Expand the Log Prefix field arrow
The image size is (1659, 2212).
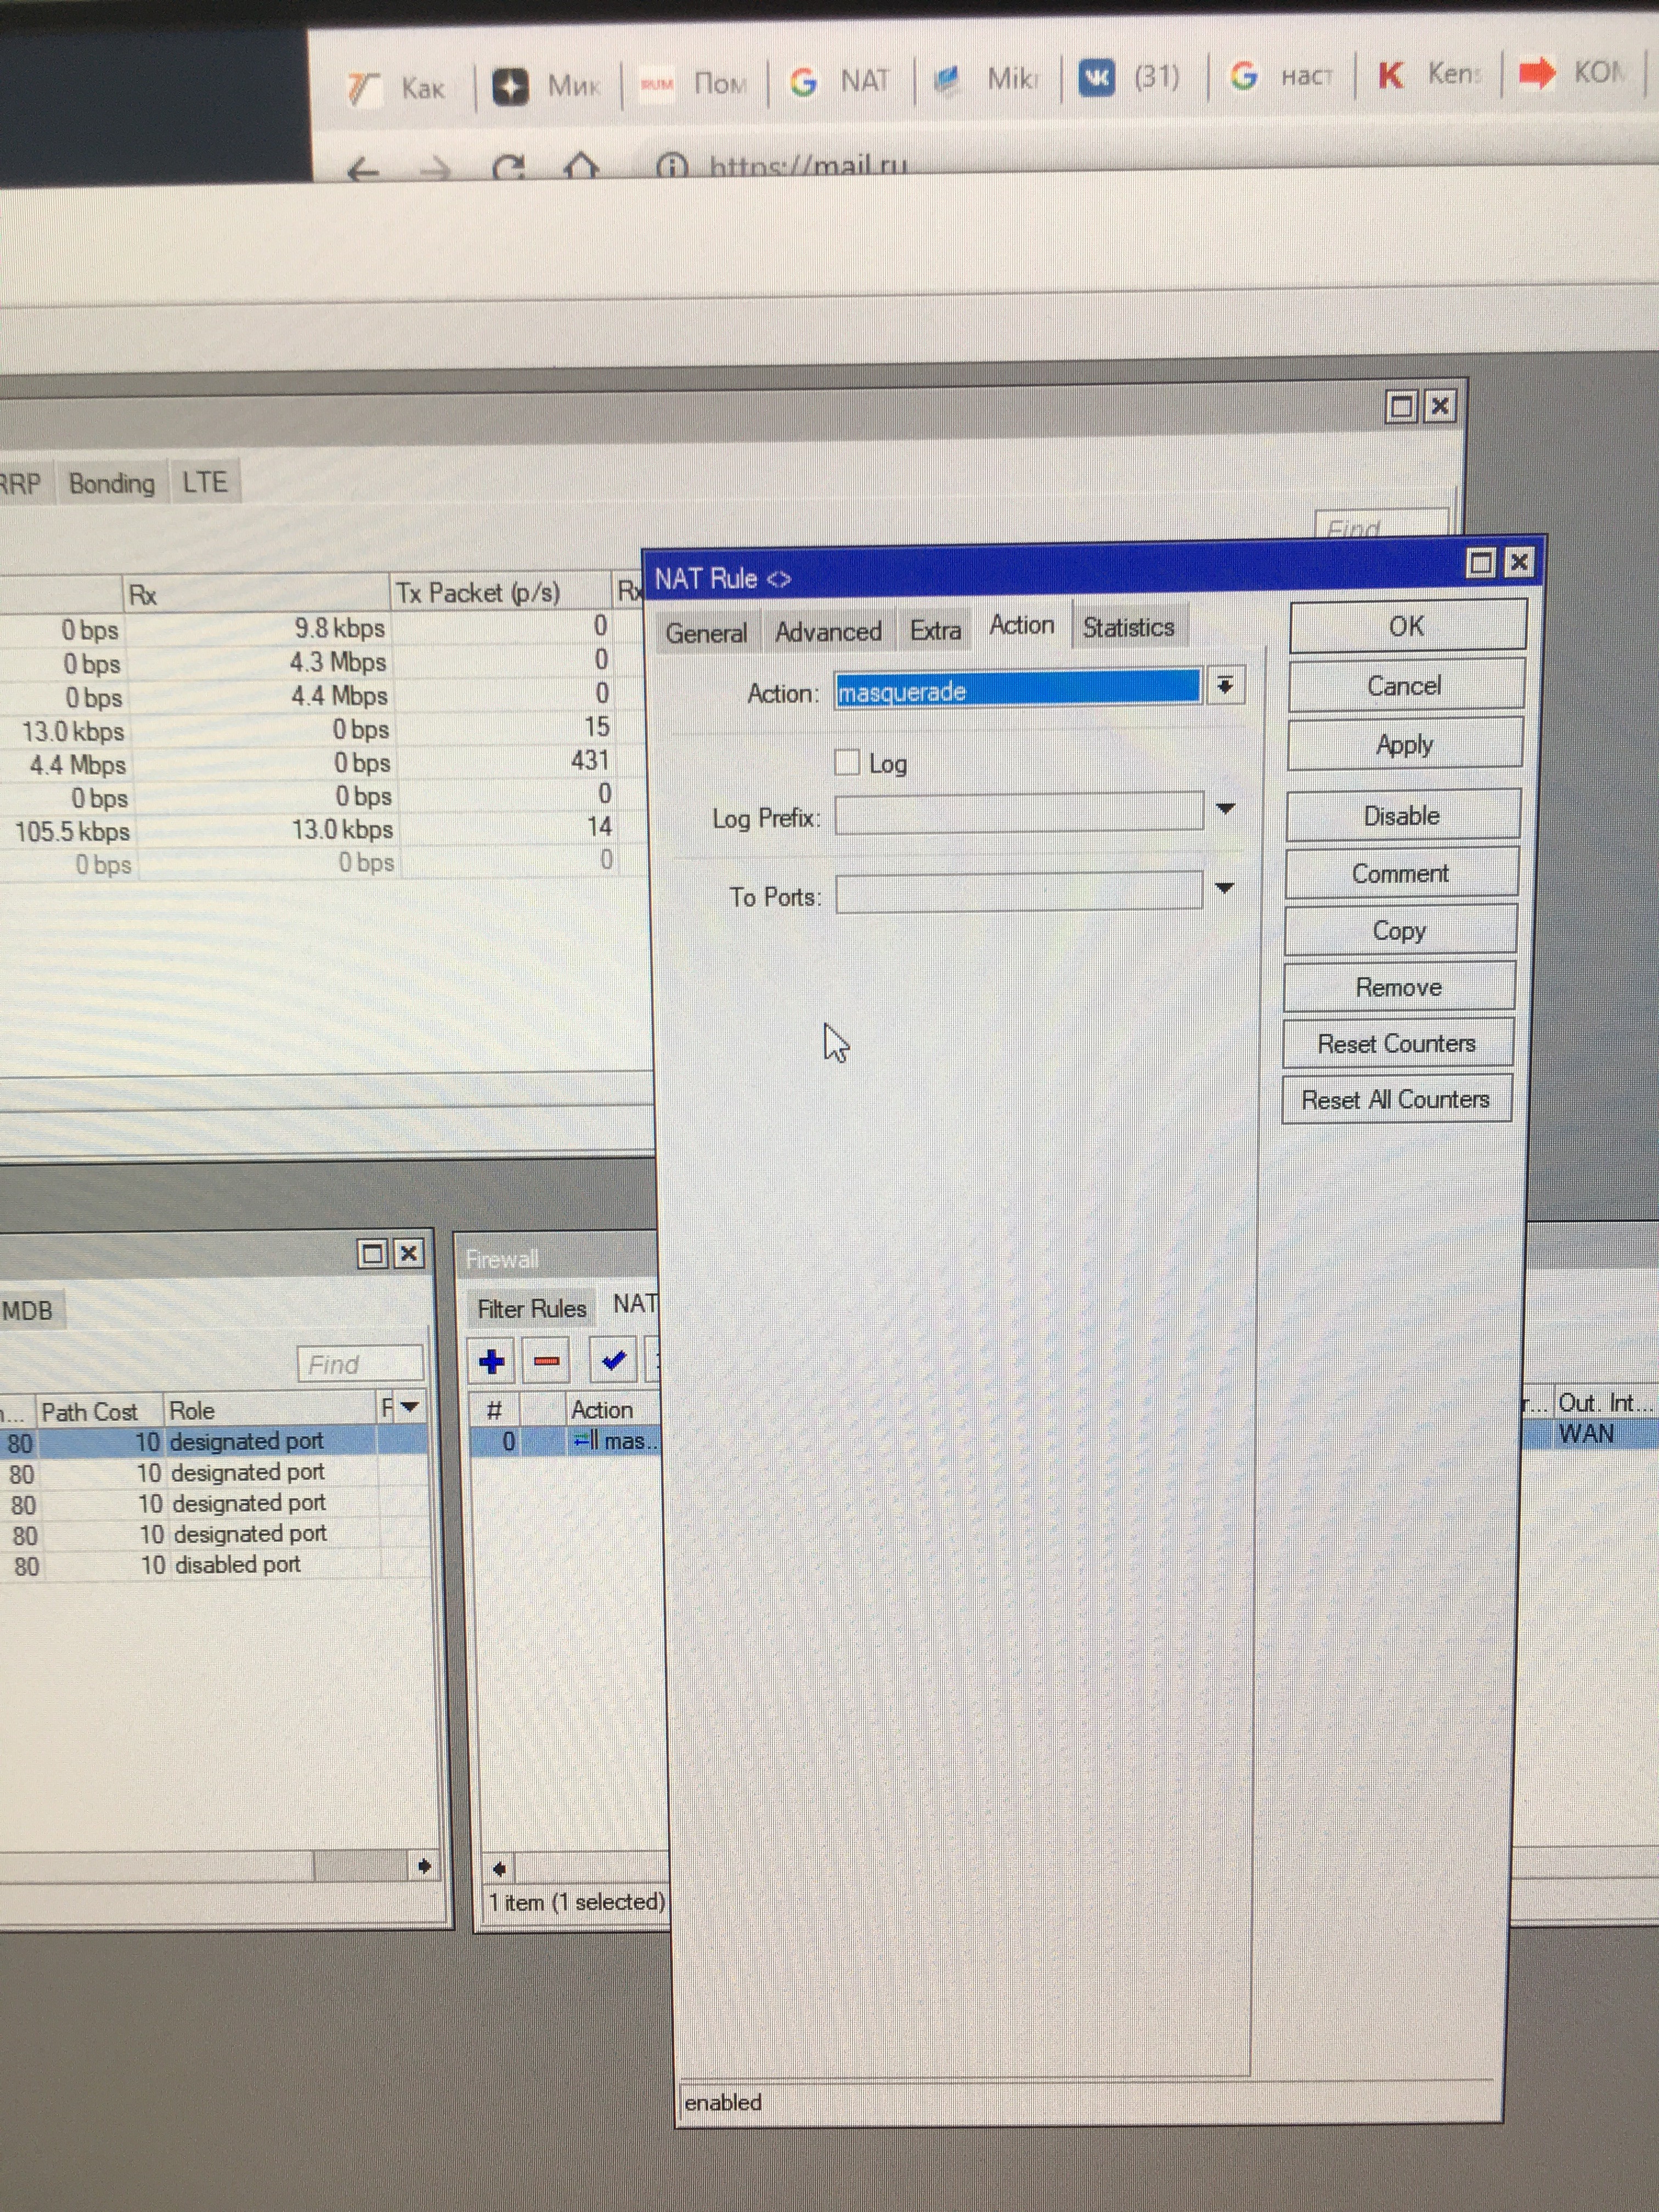(1225, 808)
